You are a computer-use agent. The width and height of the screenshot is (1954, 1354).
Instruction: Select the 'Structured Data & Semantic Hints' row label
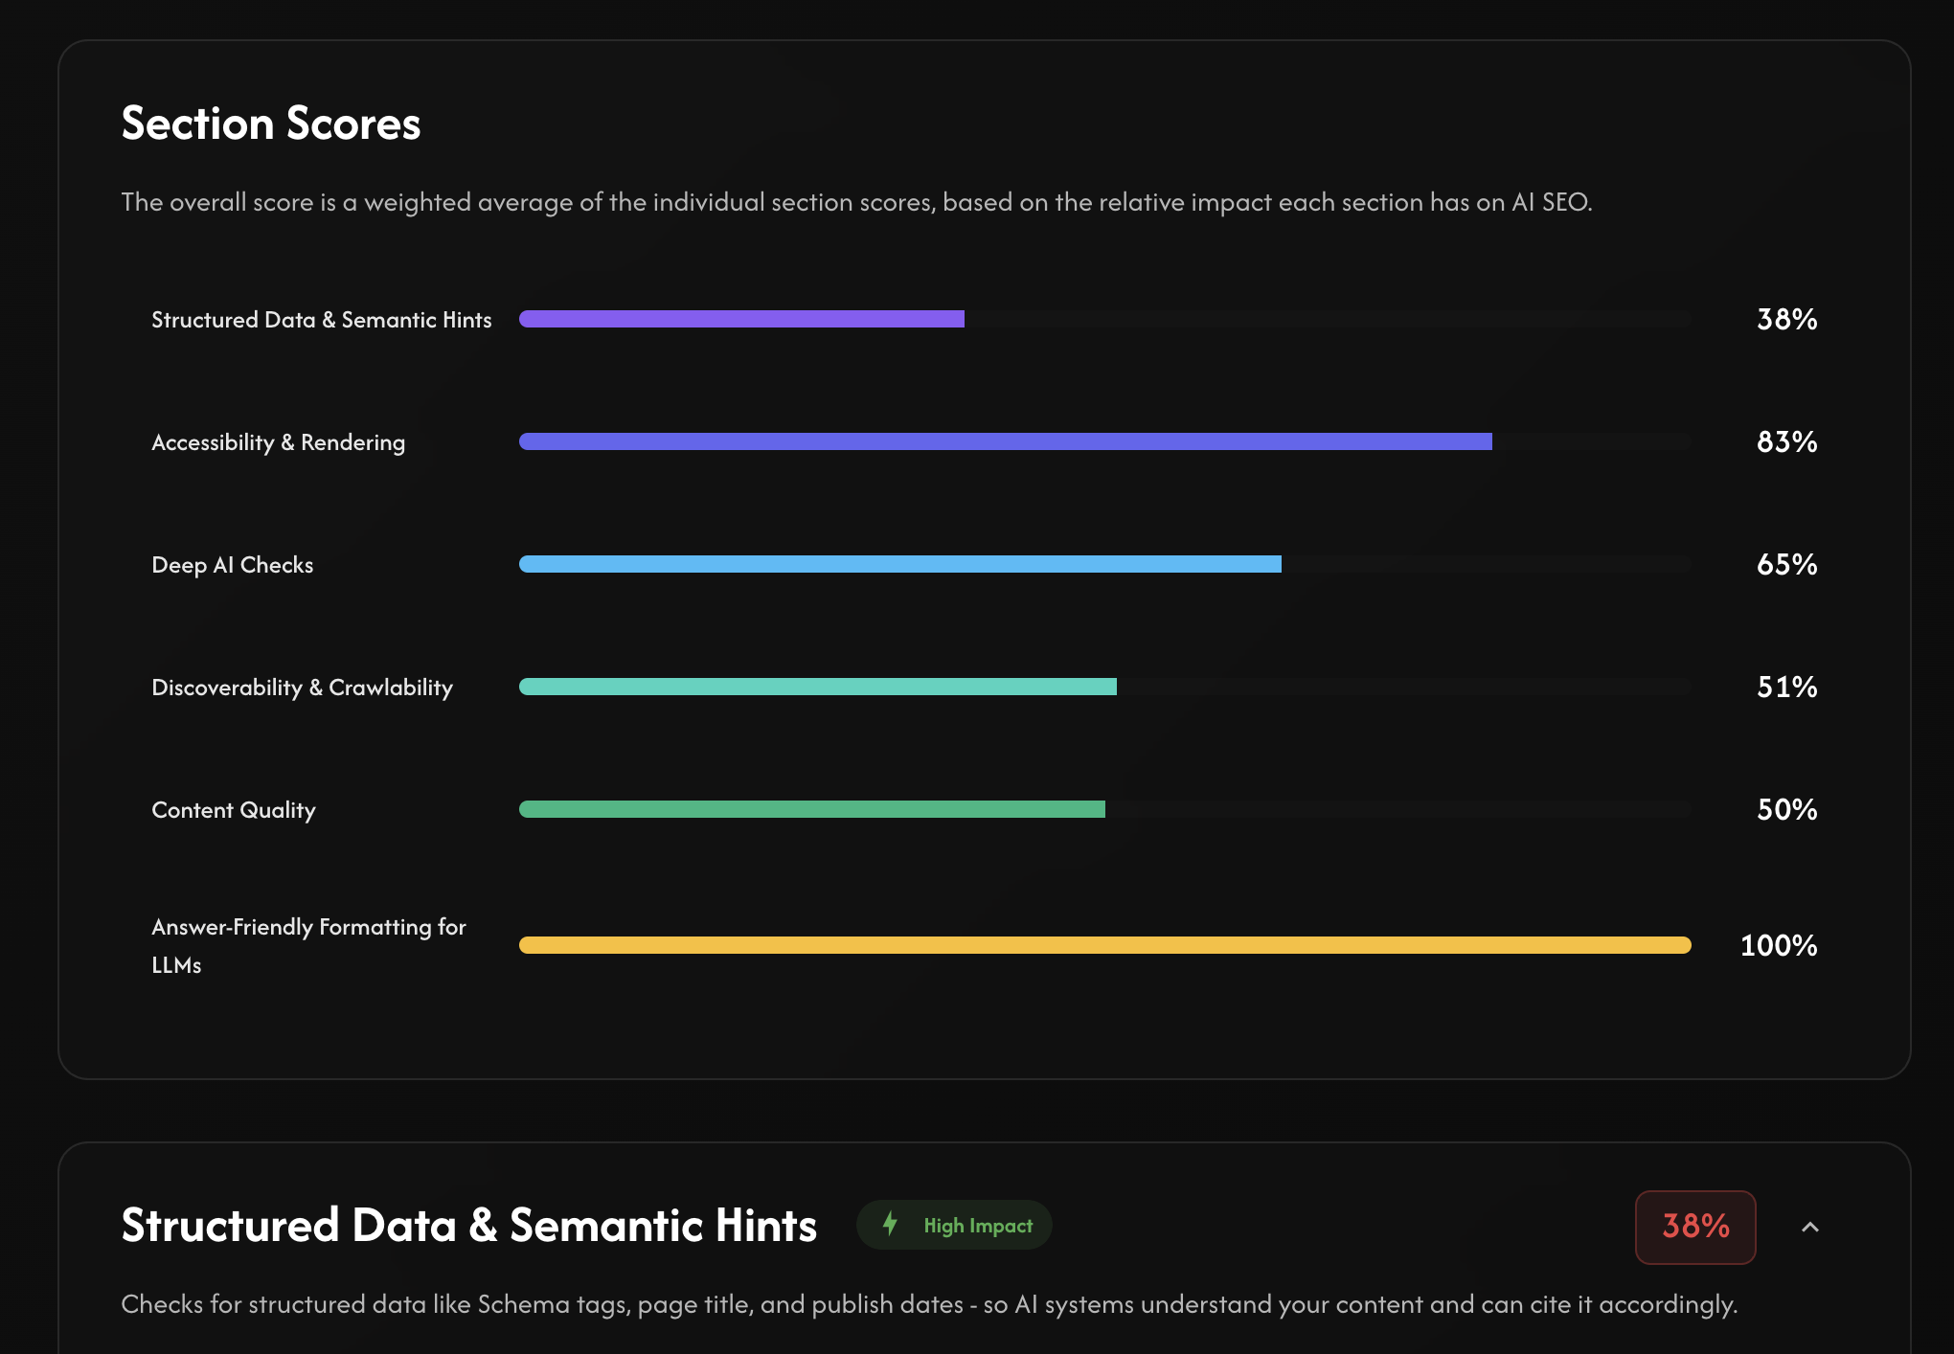pyautogui.click(x=322, y=320)
